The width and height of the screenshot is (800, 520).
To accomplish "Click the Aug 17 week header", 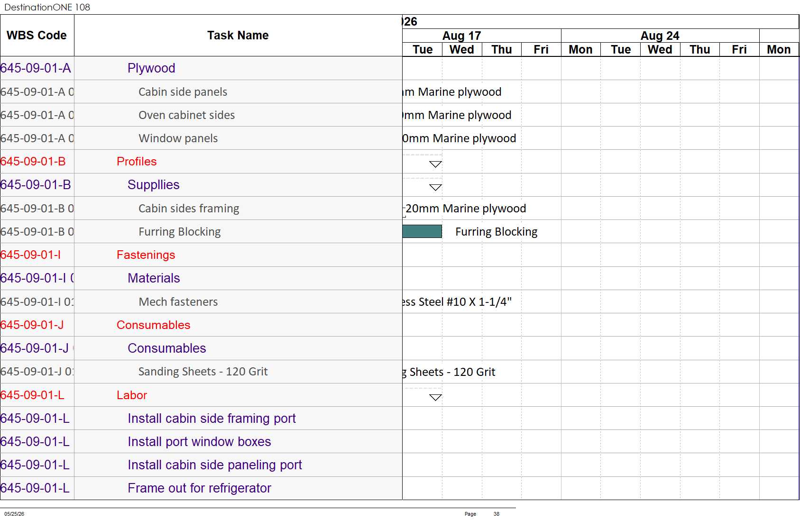I will 461,36.
